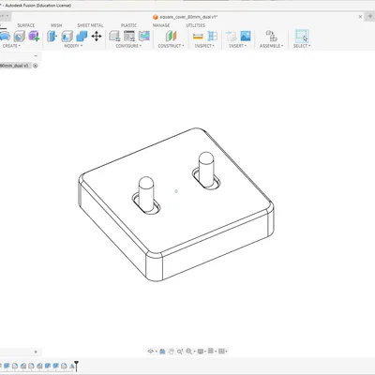Click the Zoom navigation icon

180,352
